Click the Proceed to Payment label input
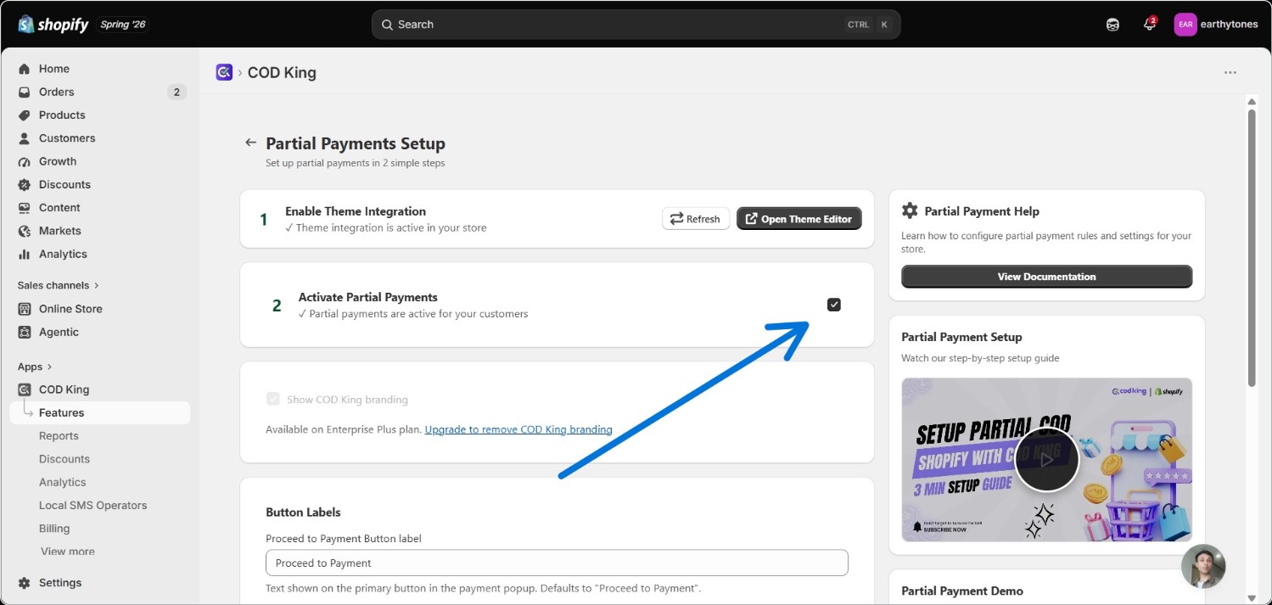Viewport: 1272px width, 605px height. click(x=557, y=563)
